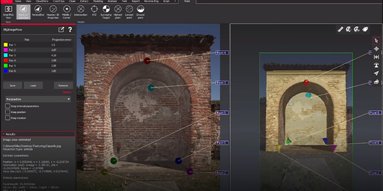The height and width of the screenshot is (191, 383).
Task: Click the red sphere marker in 3D view
Action: click(306, 83)
